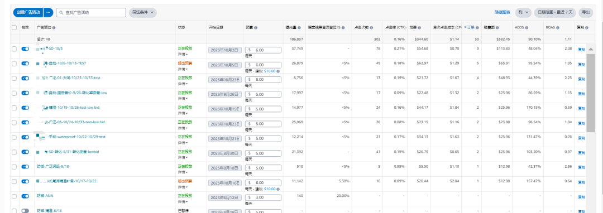Click the 总计: 48 summary text

point(44,39)
